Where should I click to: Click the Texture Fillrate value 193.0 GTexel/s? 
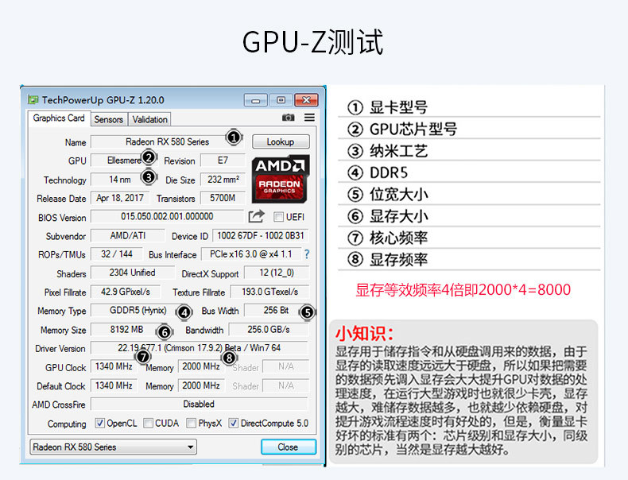(270, 292)
